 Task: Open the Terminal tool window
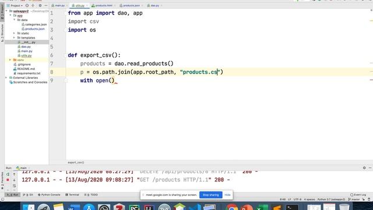coord(72,195)
